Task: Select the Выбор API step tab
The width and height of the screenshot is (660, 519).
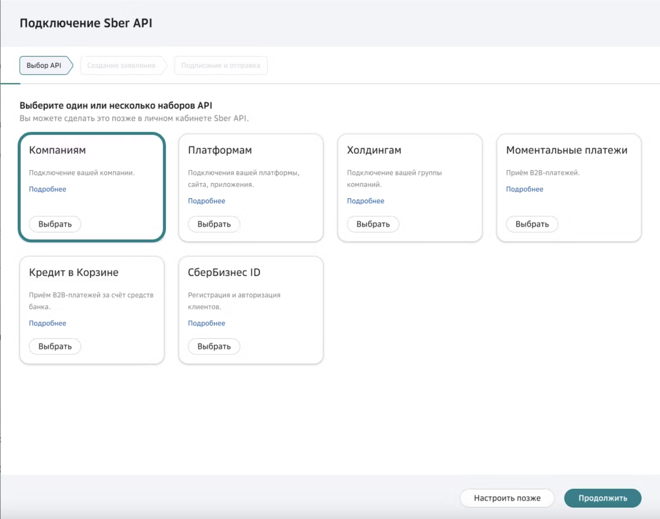Action: (x=46, y=66)
